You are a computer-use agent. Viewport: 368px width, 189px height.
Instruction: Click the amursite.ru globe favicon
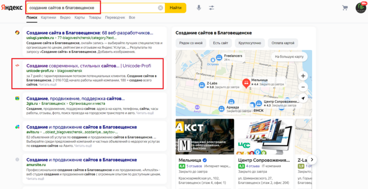coord(17,159)
